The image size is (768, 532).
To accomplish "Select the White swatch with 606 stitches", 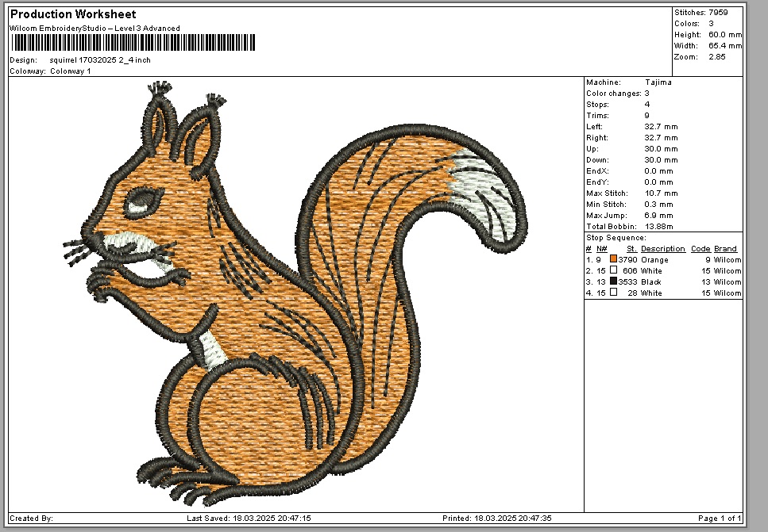I will pos(613,270).
